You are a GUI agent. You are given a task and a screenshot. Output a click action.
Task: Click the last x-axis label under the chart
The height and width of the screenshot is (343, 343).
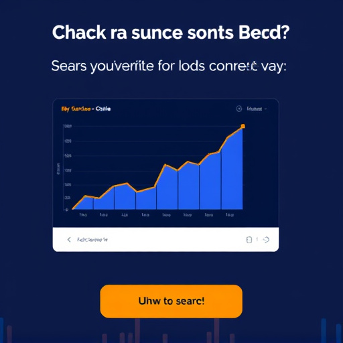click(x=230, y=215)
